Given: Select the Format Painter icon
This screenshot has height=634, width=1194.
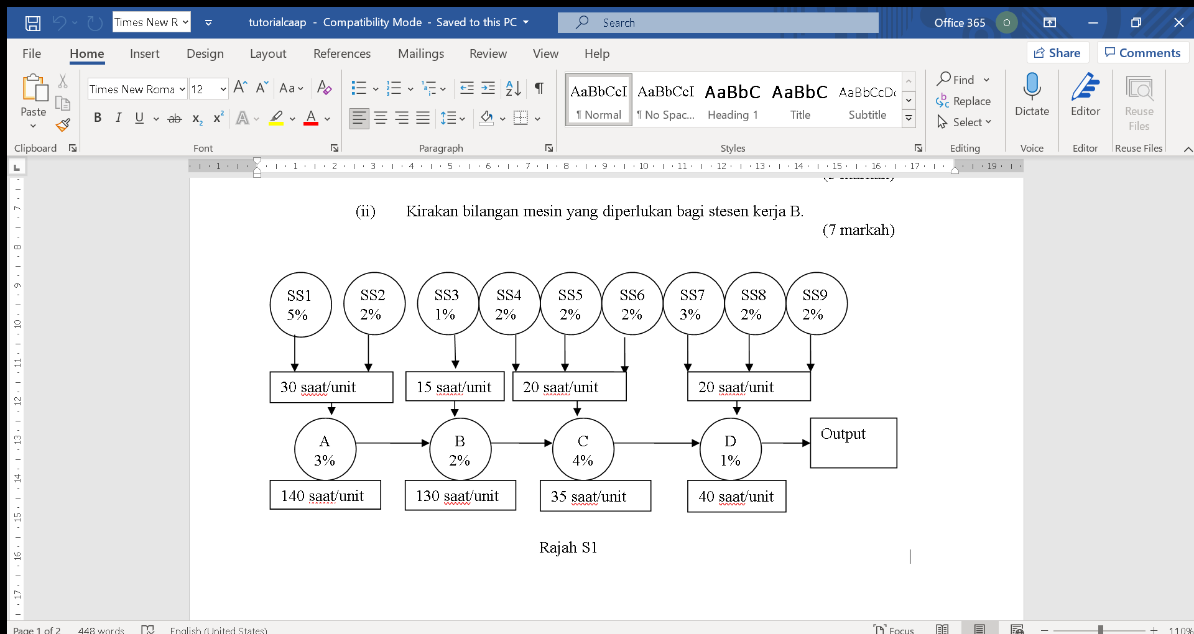Looking at the screenshot, I should pos(63,126).
